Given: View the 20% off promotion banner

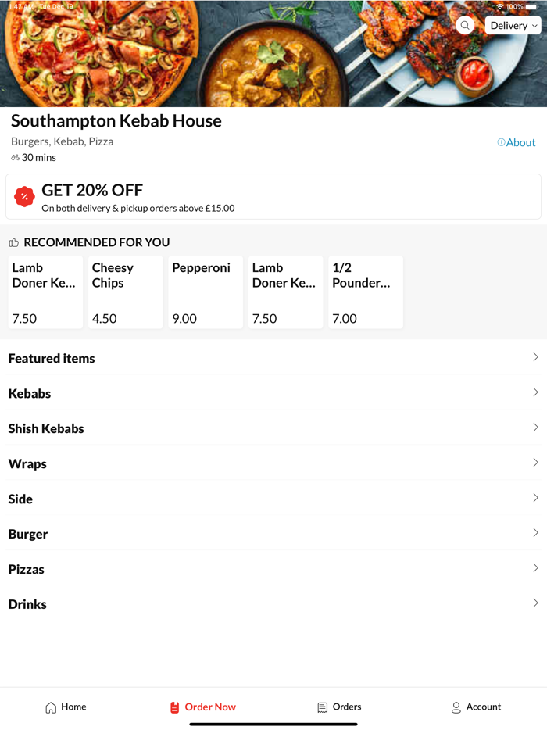Looking at the screenshot, I should point(273,196).
